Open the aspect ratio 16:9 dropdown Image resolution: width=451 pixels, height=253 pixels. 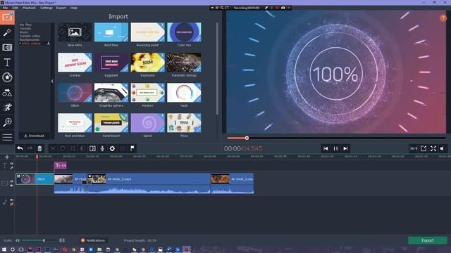click(414, 148)
